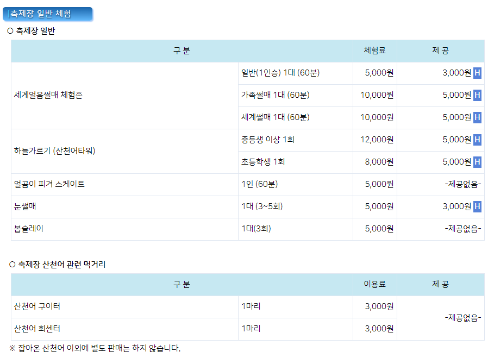Click the H icon next to 중등생 이상 1회

tap(477, 140)
